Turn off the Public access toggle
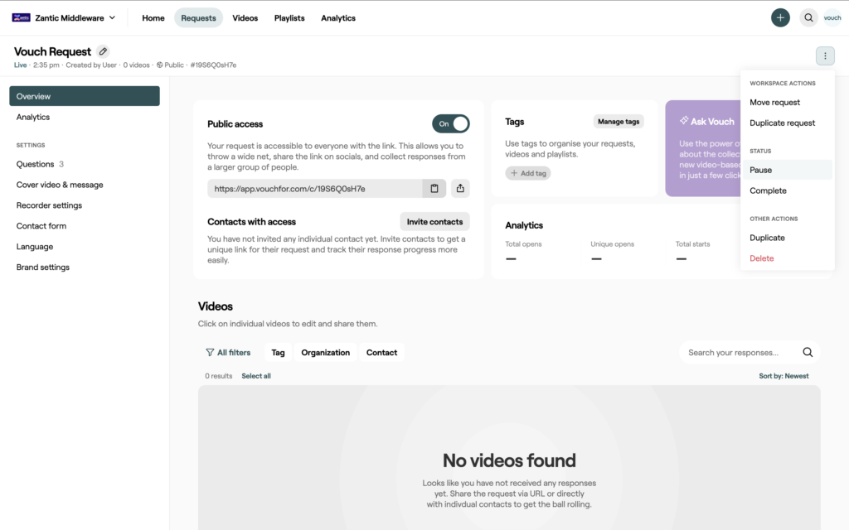The height and width of the screenshot is (530, 849). [x=450, y=124]
